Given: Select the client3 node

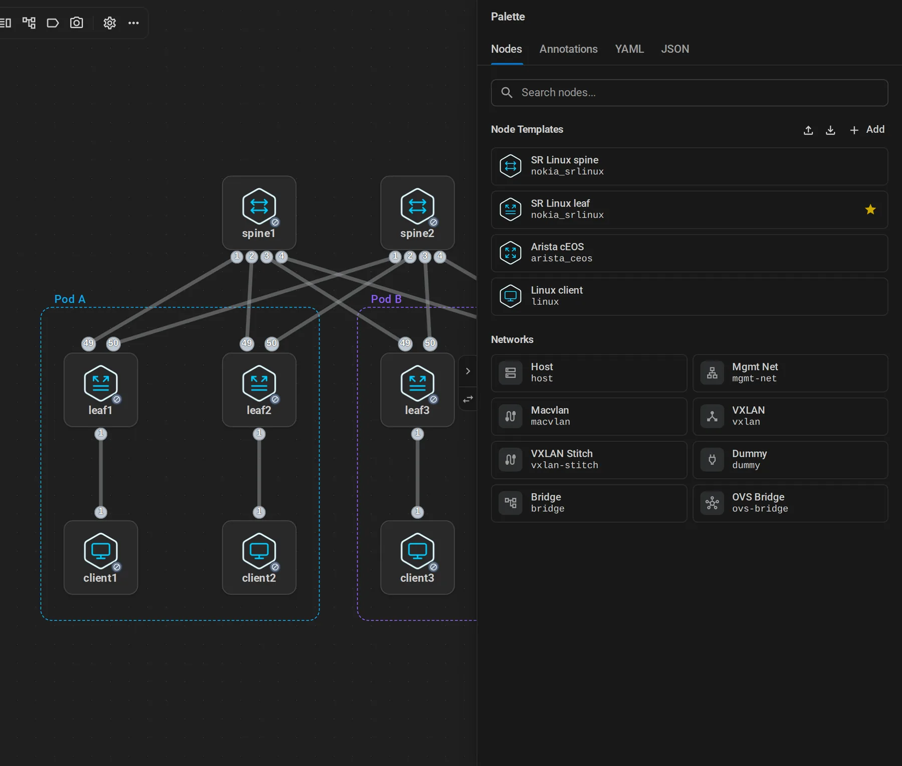Looking at the screenshot, I should coord(417,557).
